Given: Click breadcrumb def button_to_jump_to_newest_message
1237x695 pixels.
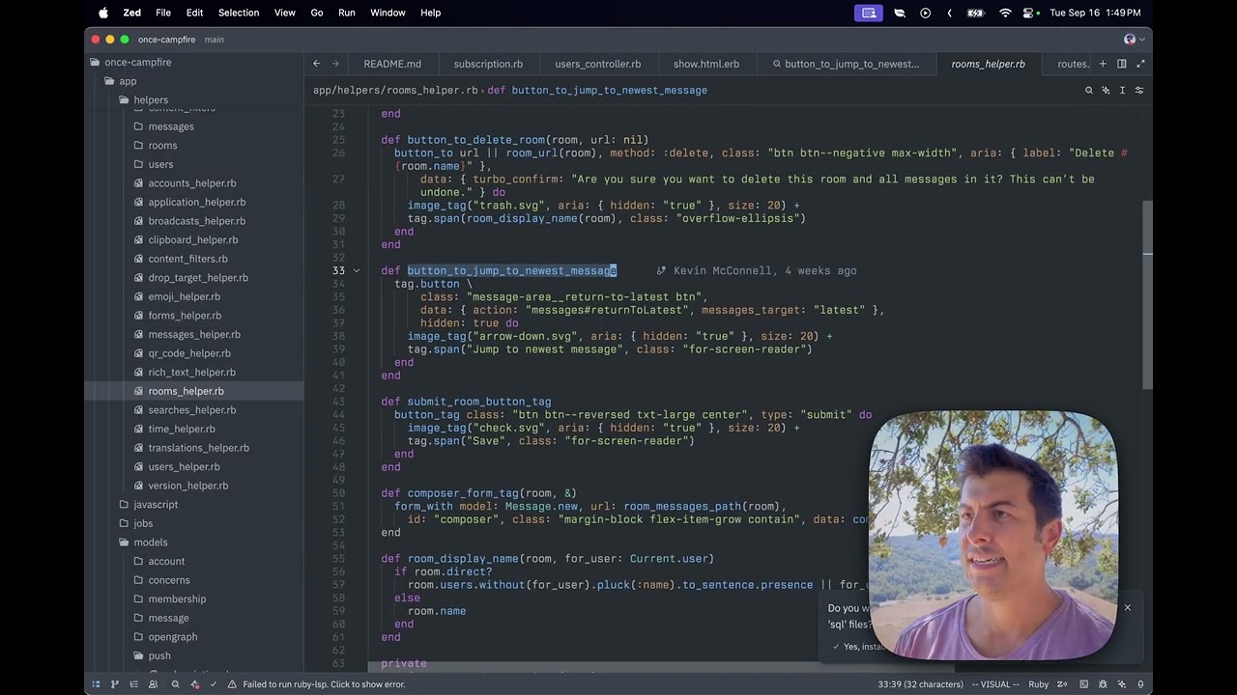Looking at the screenshot, I should [x=597, y=90].
